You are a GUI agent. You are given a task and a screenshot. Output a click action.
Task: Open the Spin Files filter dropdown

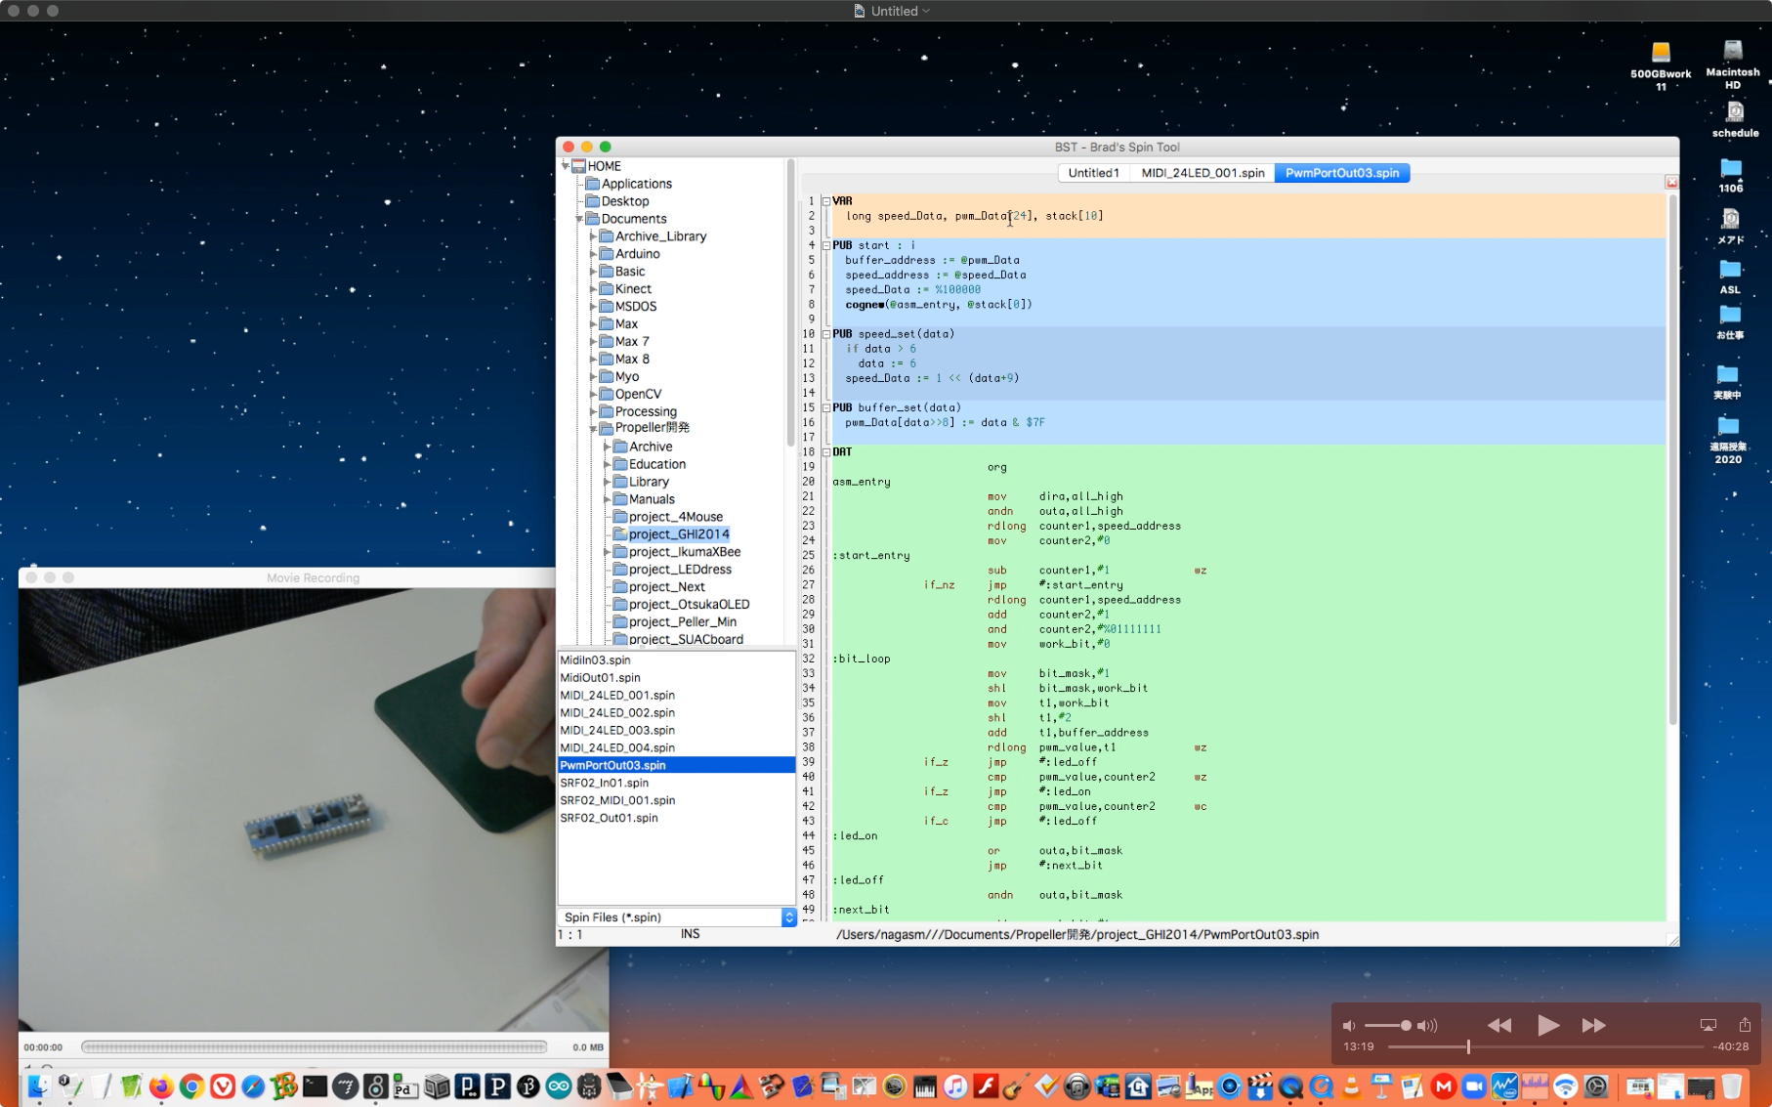pos(788,917)
